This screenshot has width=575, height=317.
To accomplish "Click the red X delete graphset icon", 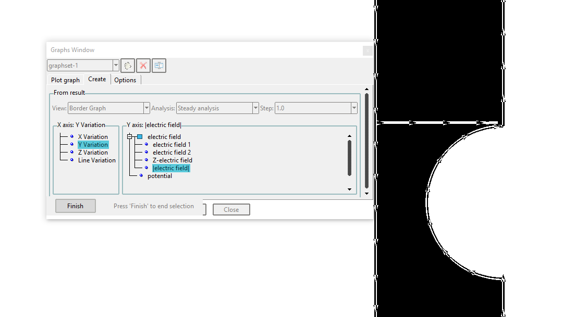I will point(143,66).
